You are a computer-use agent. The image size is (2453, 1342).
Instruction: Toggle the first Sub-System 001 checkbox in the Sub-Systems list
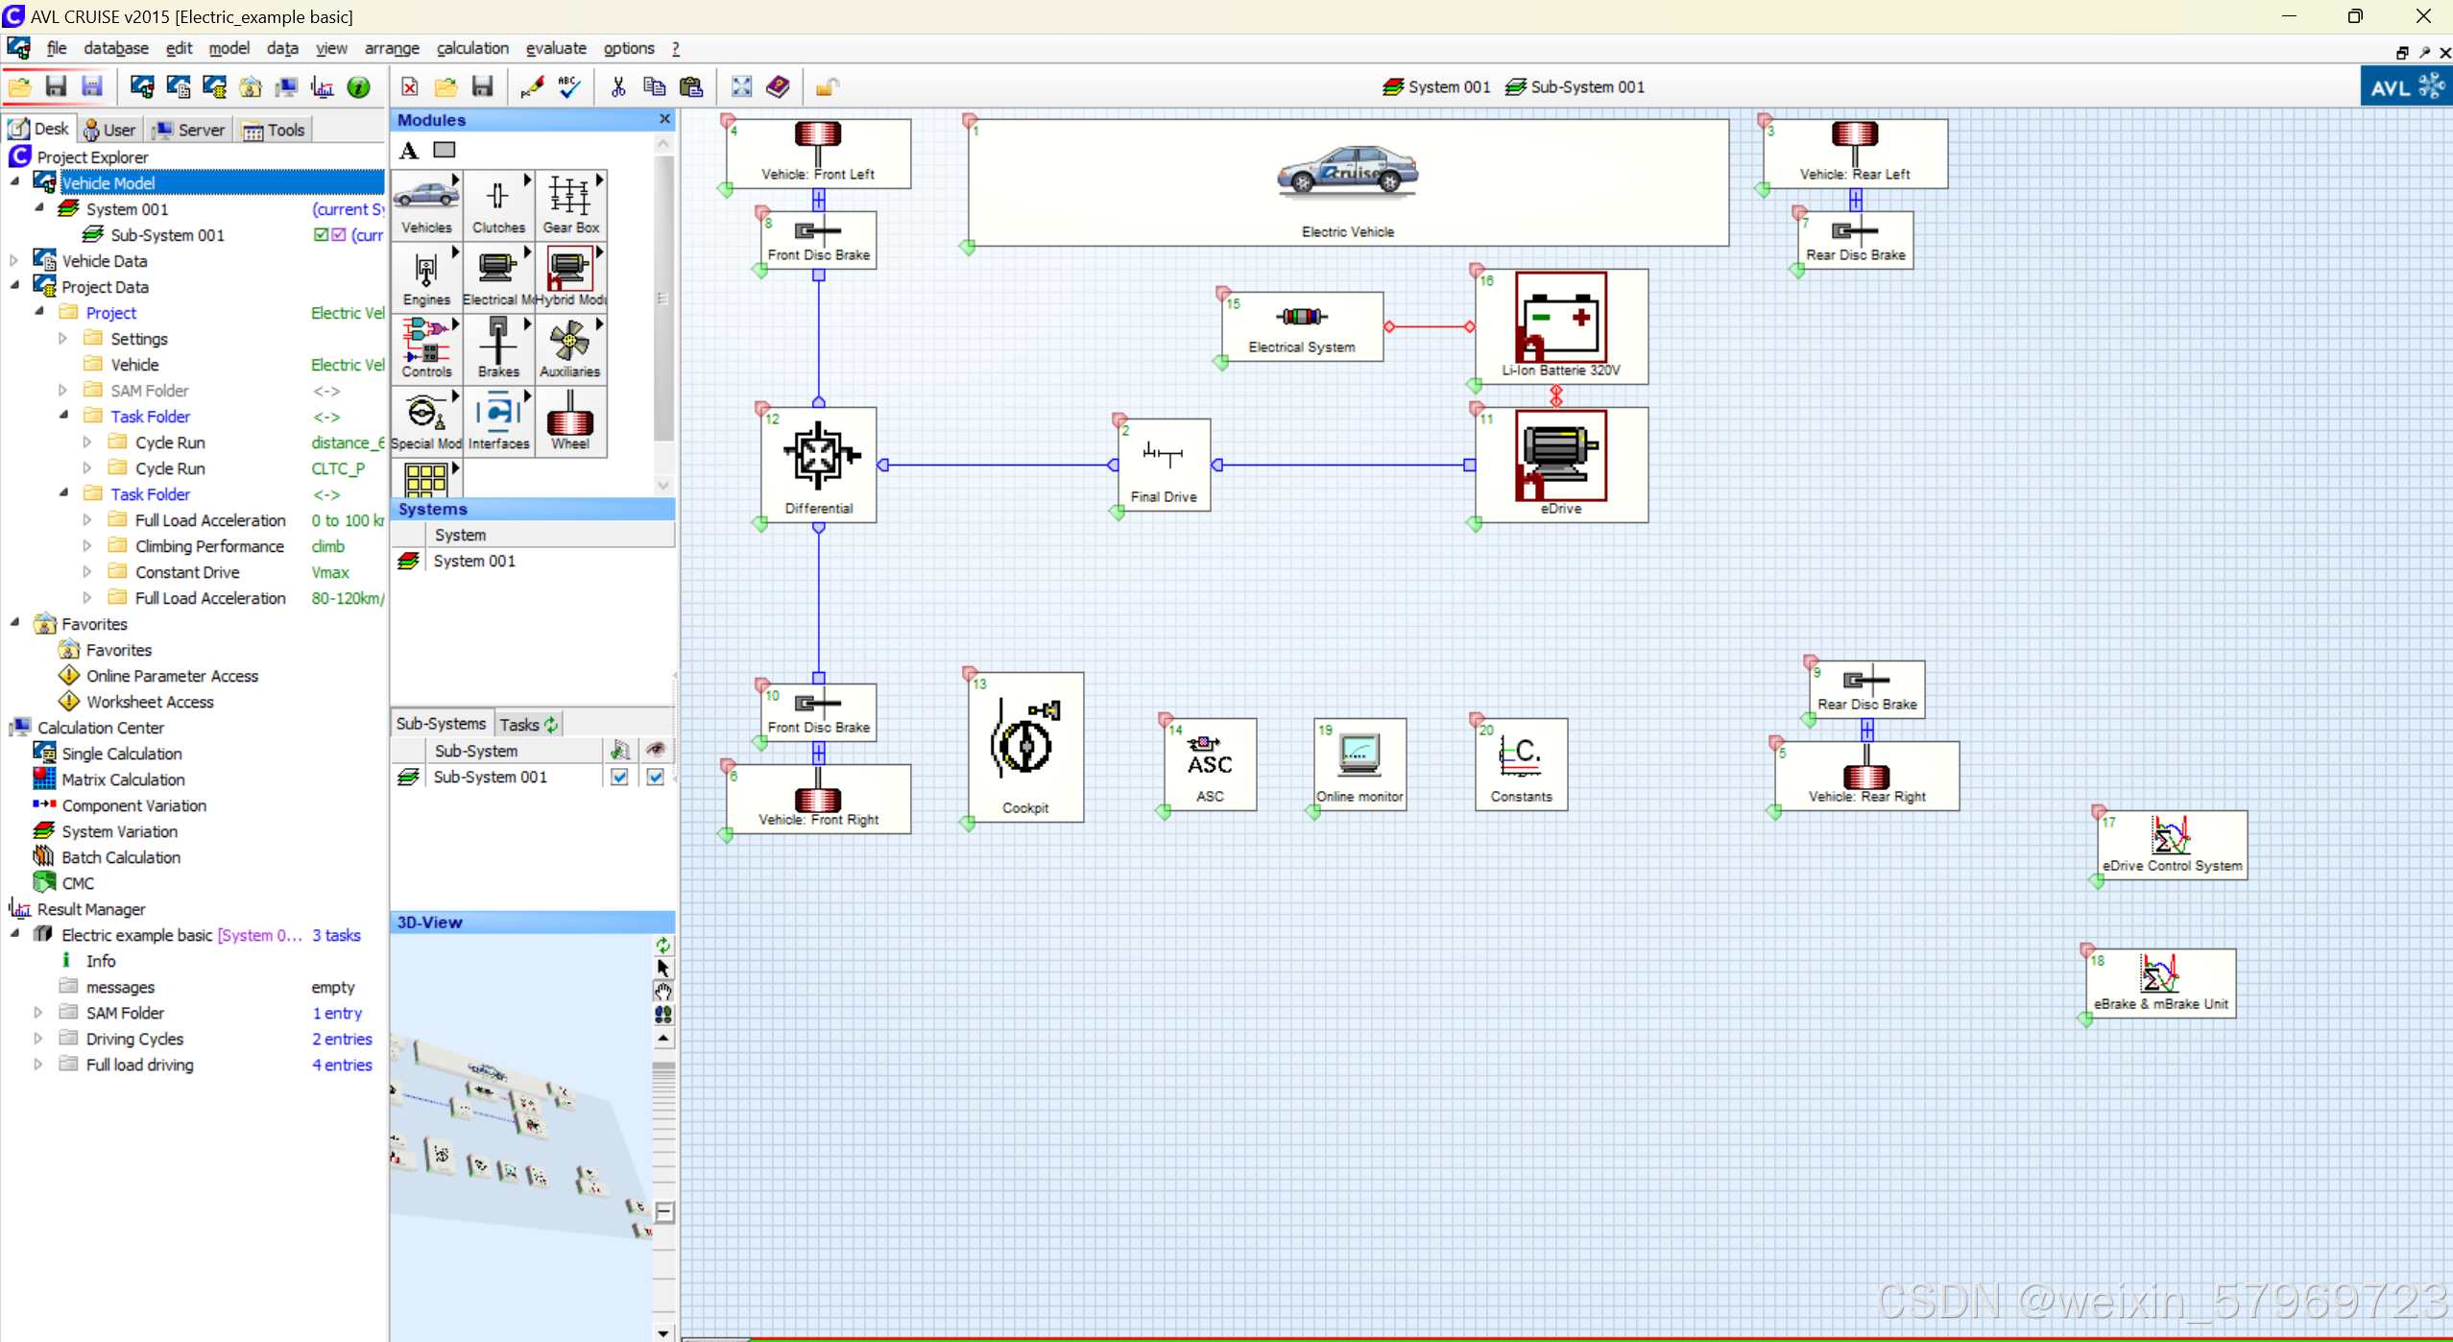pyautogui.click(x=619, y=777)
